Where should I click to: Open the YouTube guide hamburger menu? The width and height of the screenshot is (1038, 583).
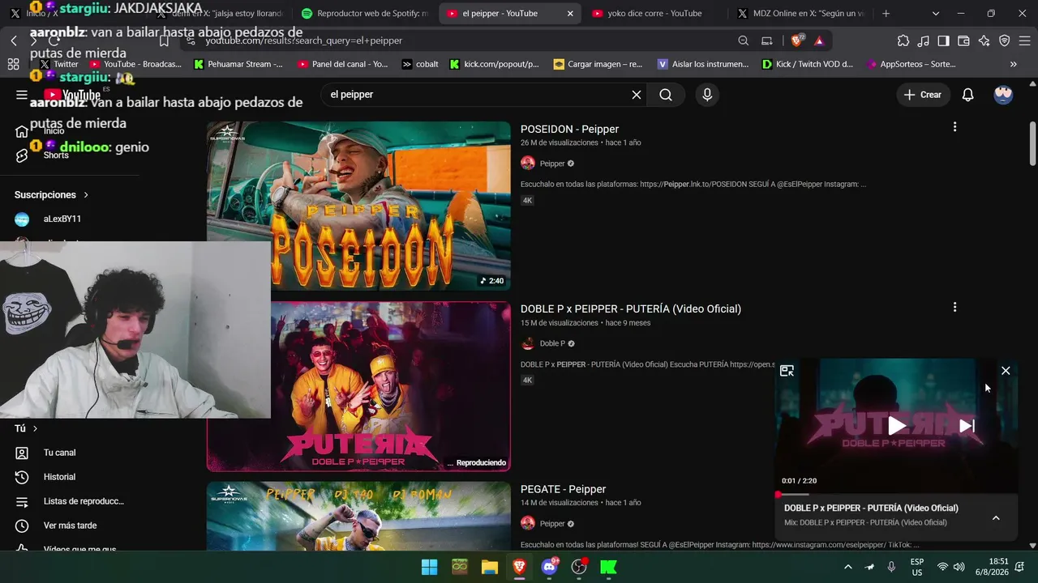click(x=22, y=95)
